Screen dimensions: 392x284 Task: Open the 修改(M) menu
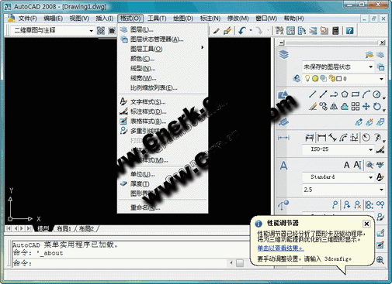tap(238, 19)
